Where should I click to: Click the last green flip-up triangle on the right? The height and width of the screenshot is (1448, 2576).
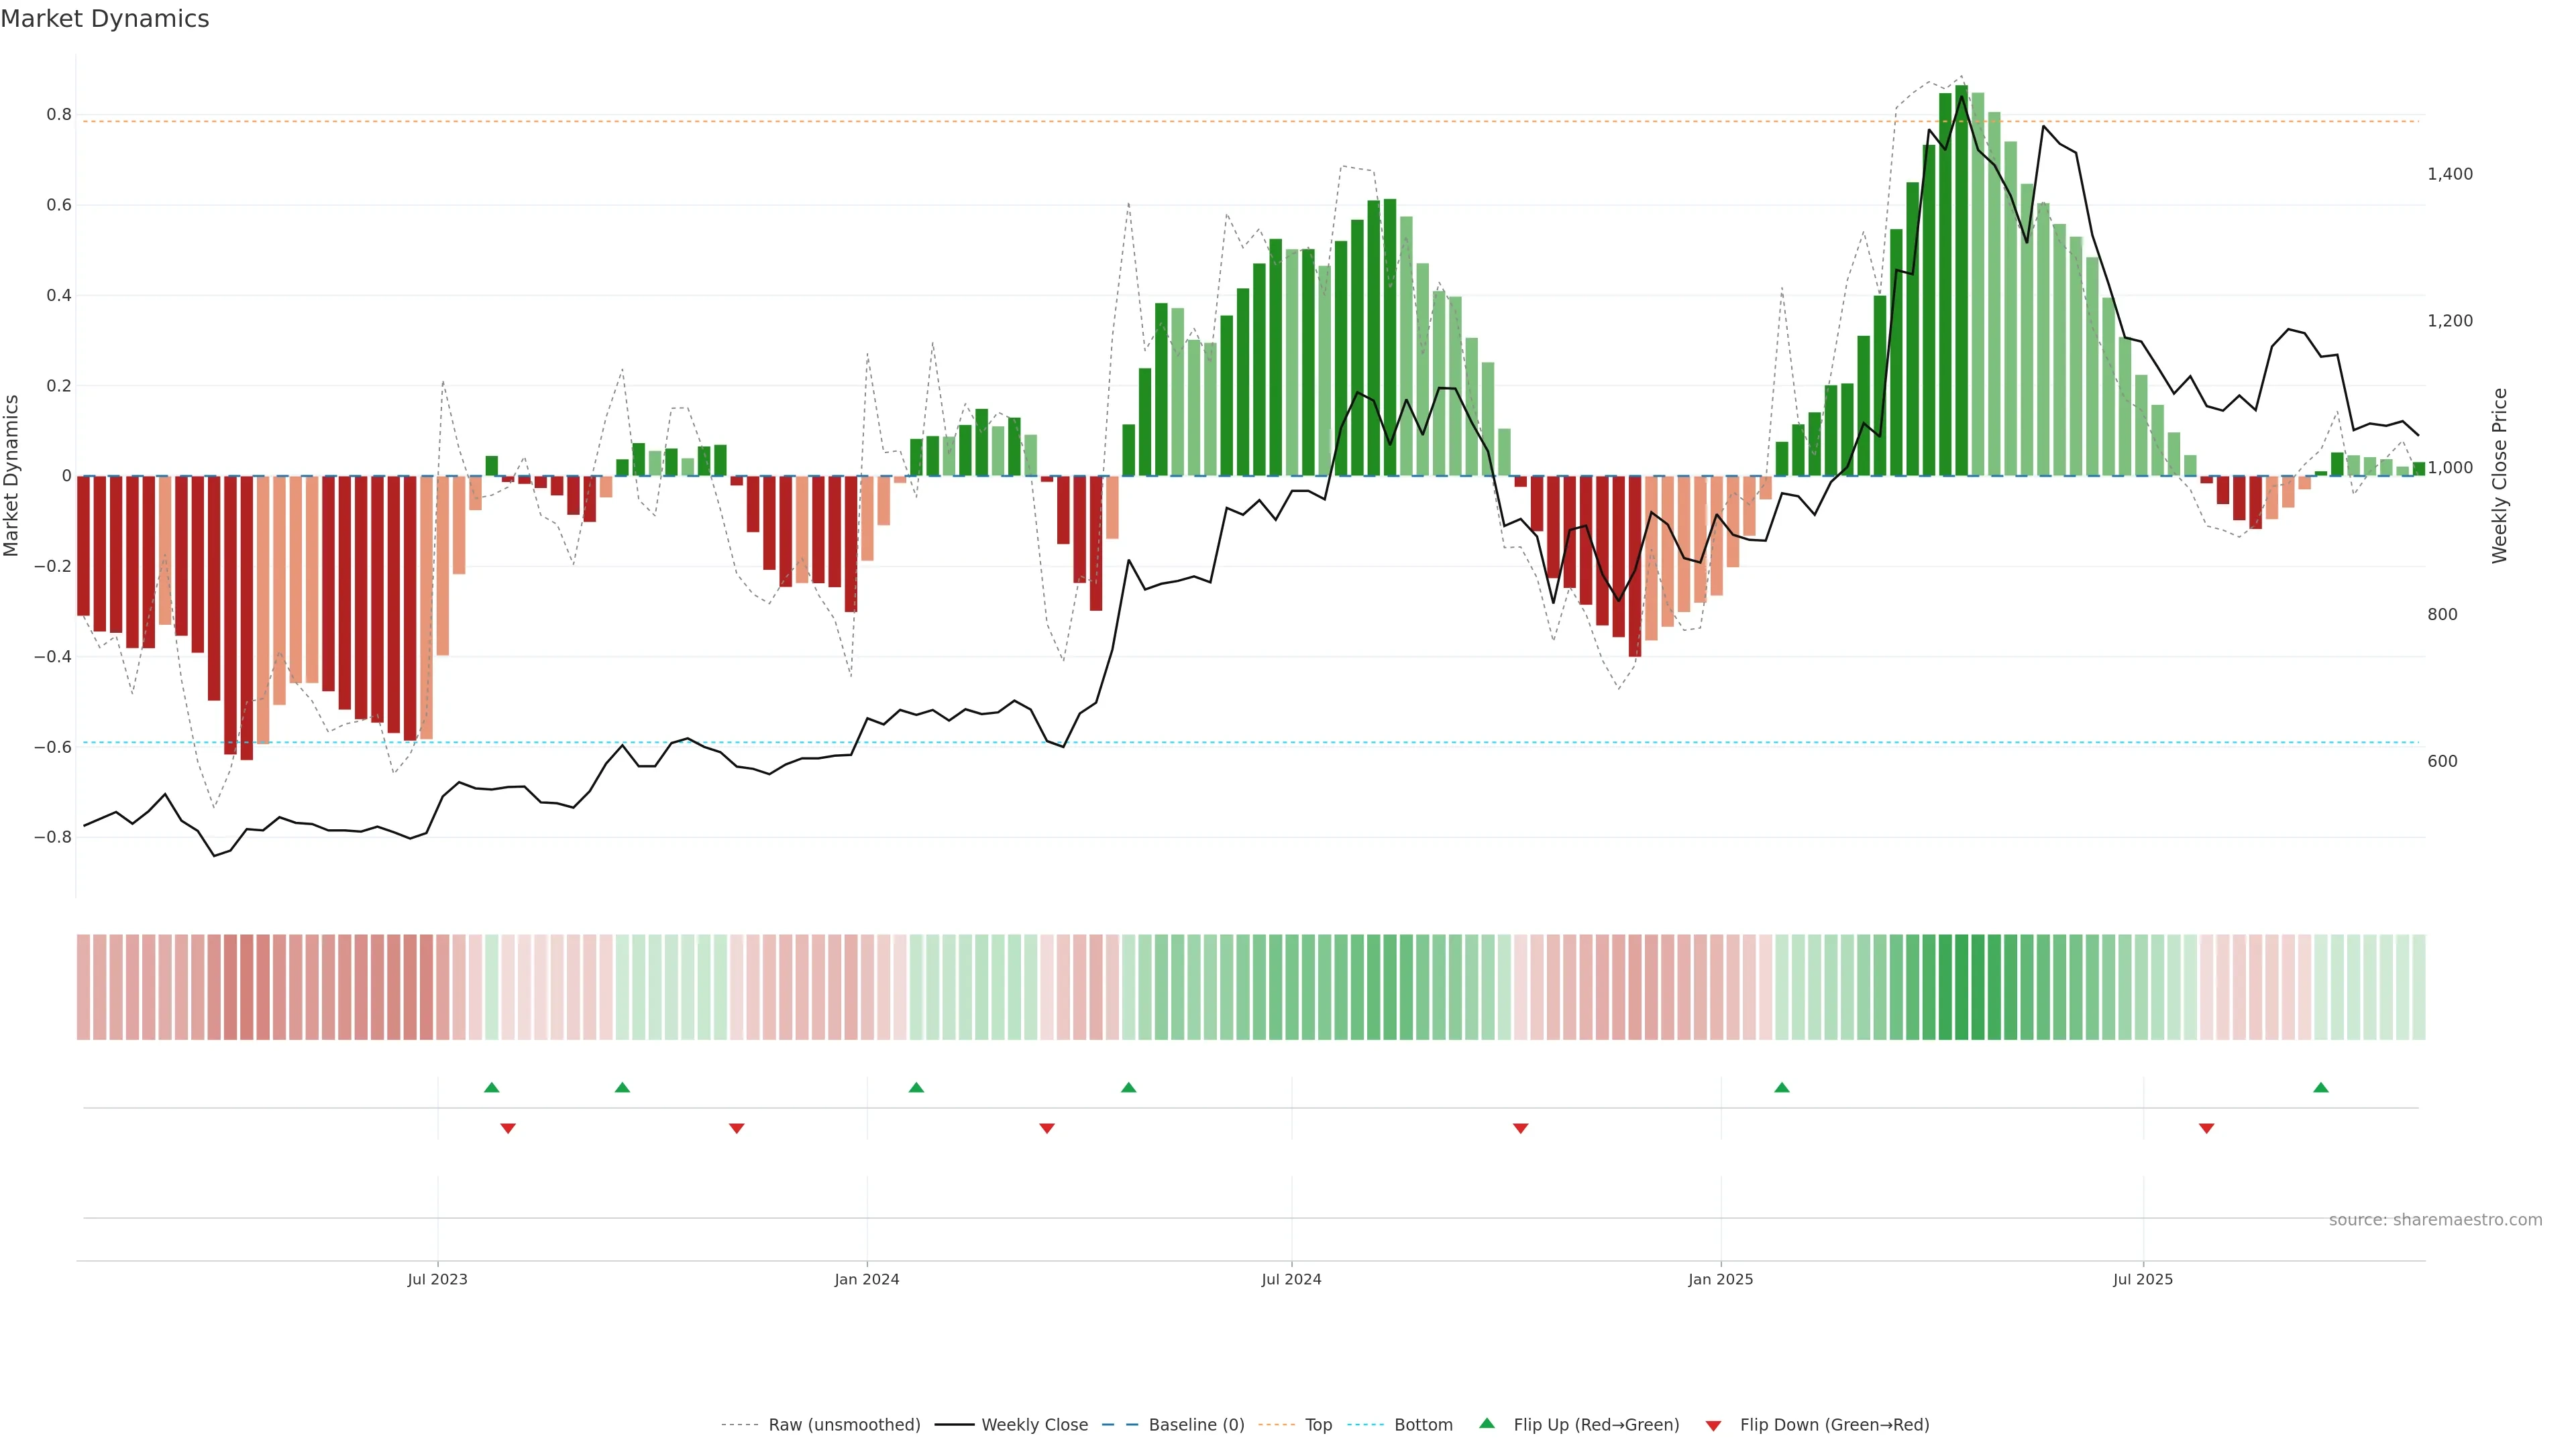point(2321,1087)
